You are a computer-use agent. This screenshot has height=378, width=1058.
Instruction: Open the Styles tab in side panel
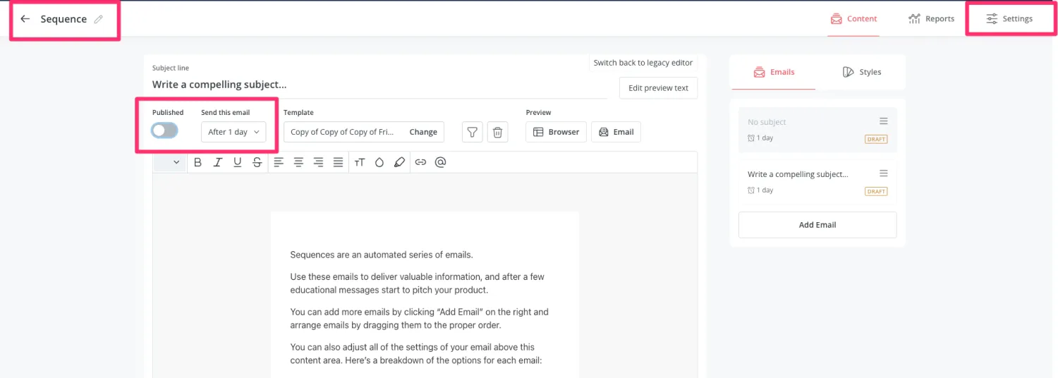click(x=862, y=72)
